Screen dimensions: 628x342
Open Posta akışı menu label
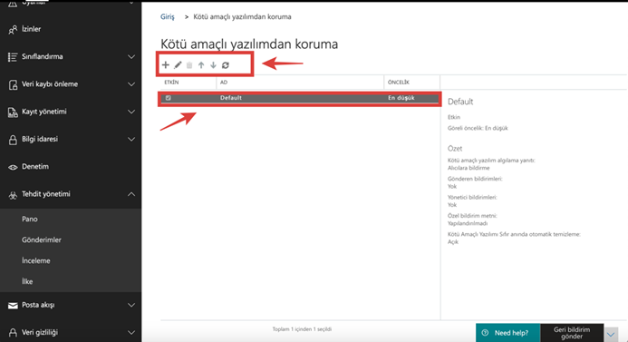click(38, 305)
